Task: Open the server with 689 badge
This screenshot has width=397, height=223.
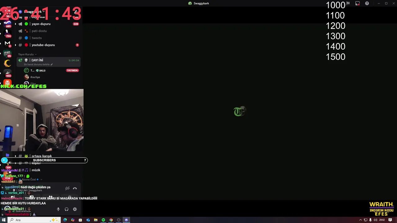Action: [x=8, y=23]
